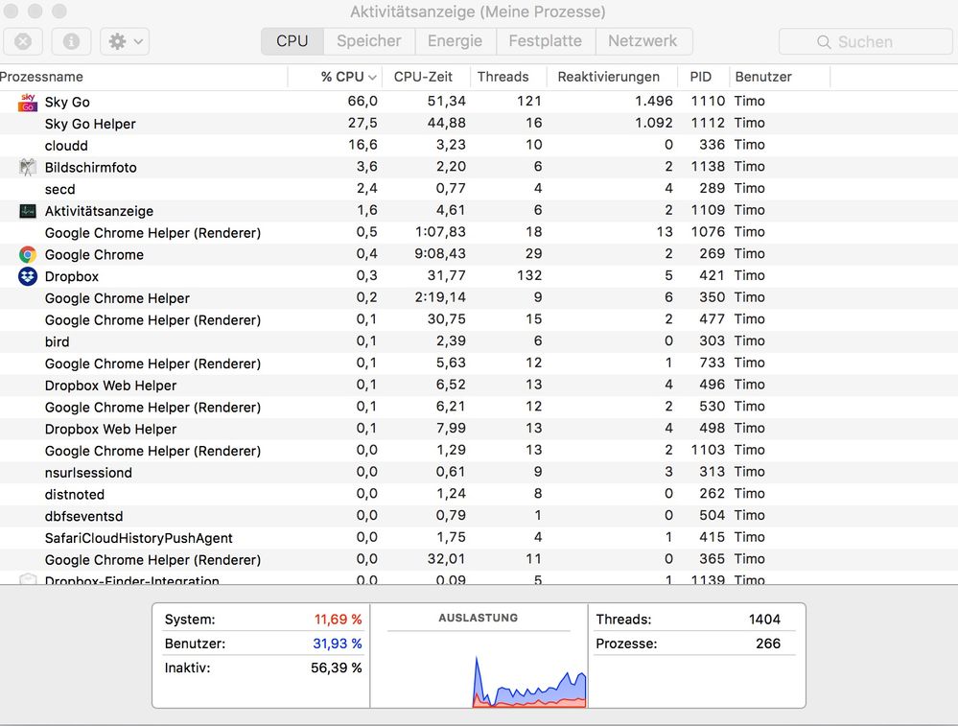Select the bird process row
Screen dimensions: 958x726
479,341
